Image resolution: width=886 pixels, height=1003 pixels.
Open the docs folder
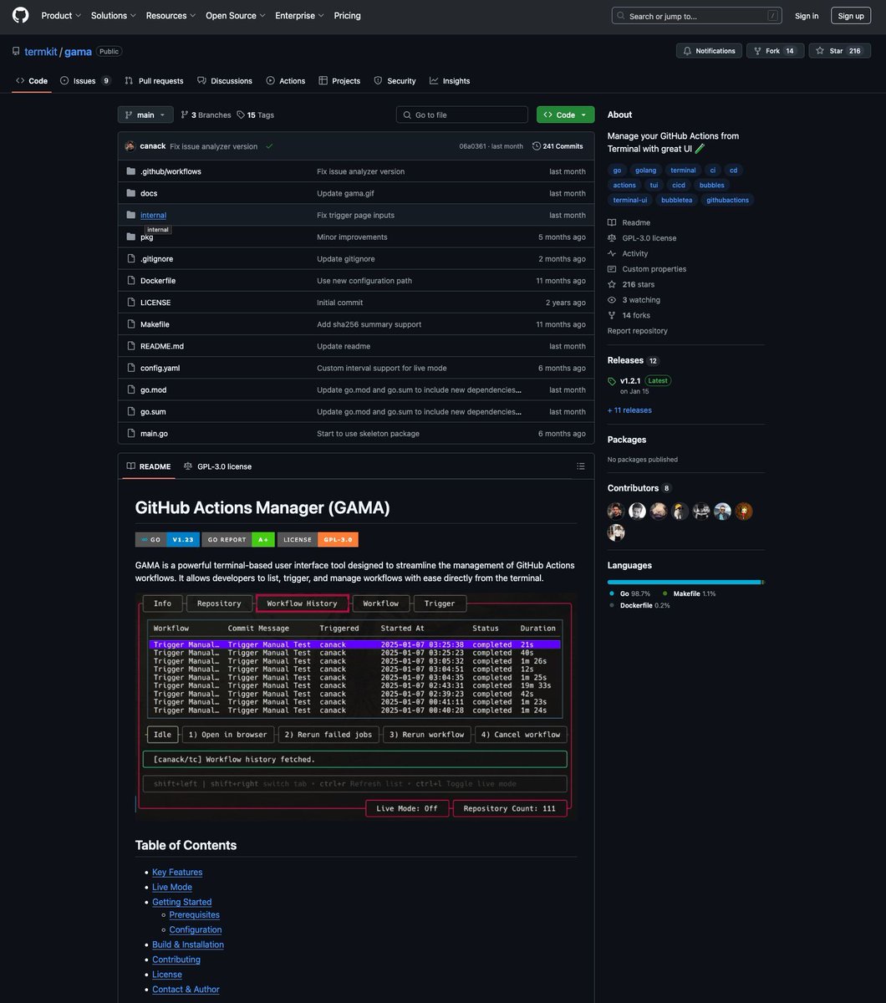[149, 193]
